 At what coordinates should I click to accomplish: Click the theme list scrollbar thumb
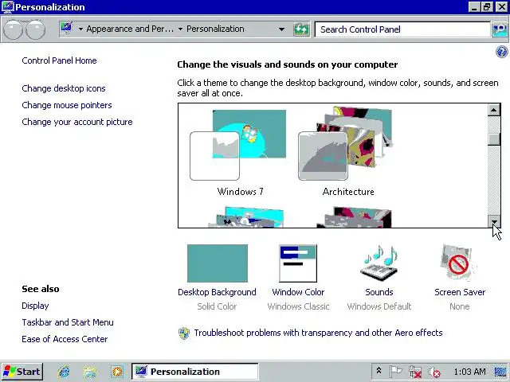click(x=494, y=139)
